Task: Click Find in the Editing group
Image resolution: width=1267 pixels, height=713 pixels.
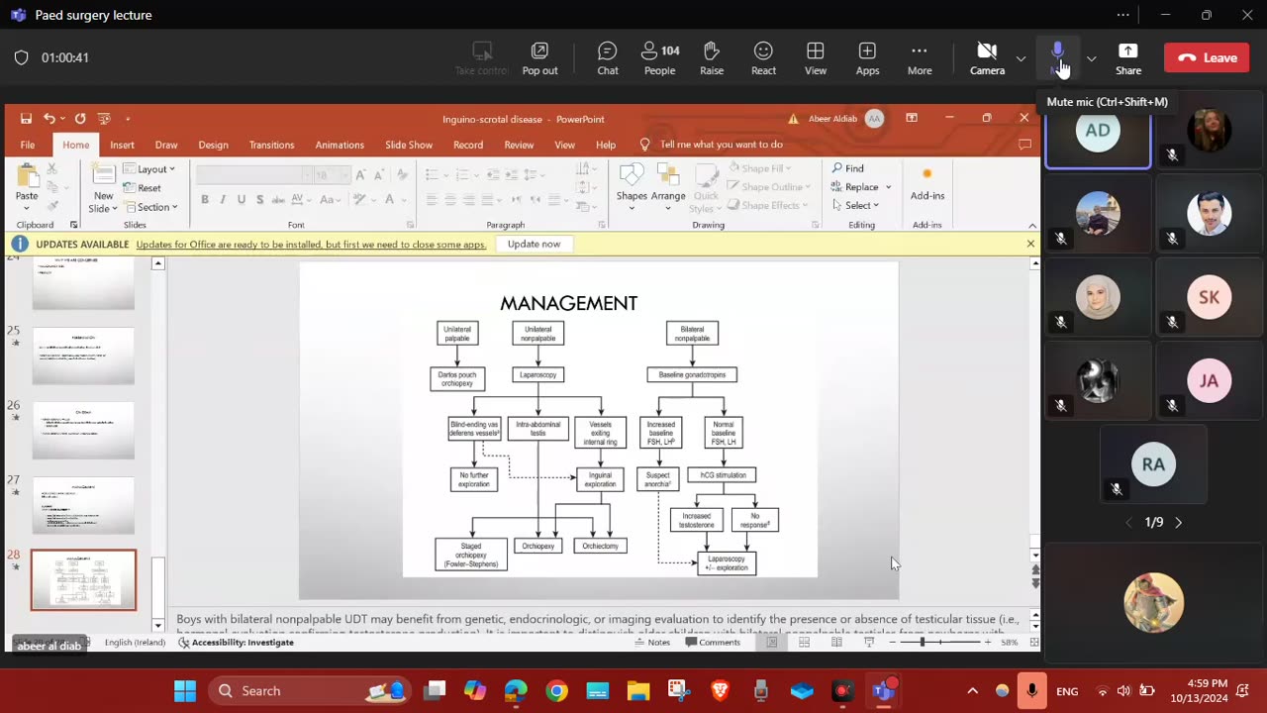Action: (x=848, y=168)
